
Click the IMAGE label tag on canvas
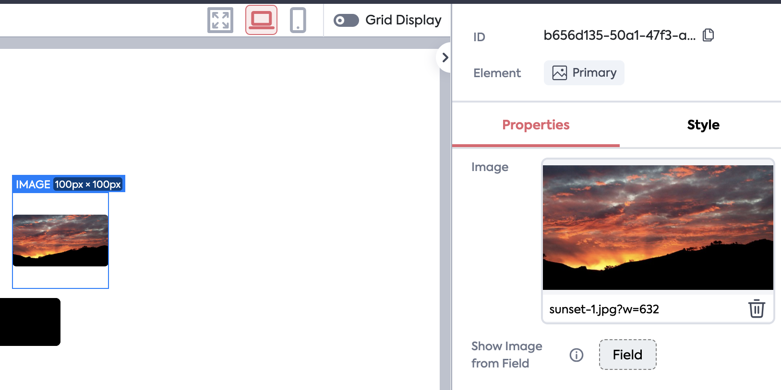[x=33, y=184]
